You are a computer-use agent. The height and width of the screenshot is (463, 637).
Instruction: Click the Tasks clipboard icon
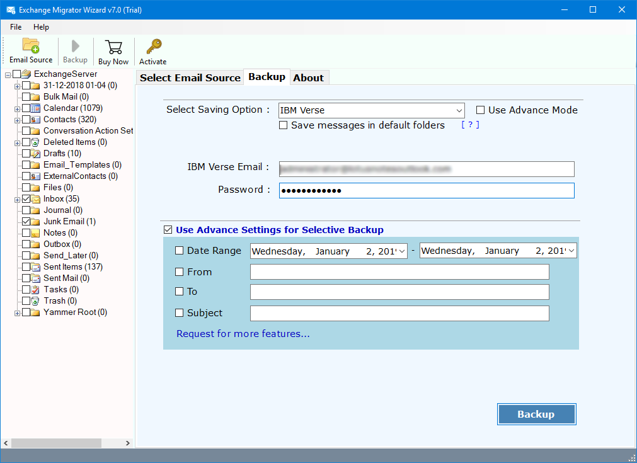pos(36,290)
